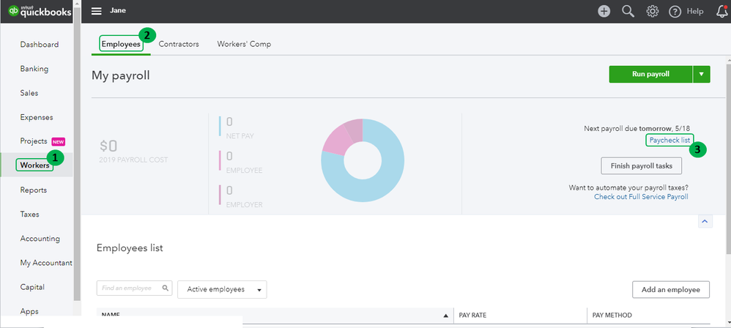Collapse the payroll summary chevron
Screen dimensions: 731x328
point(705,221)
